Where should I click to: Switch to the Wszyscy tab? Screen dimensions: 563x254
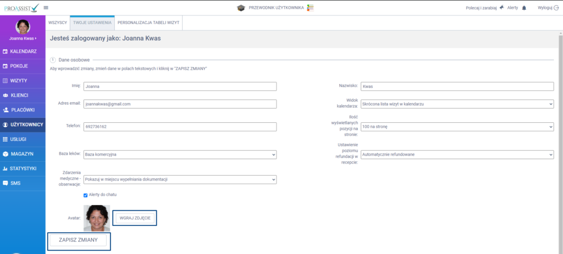[58, 22]
